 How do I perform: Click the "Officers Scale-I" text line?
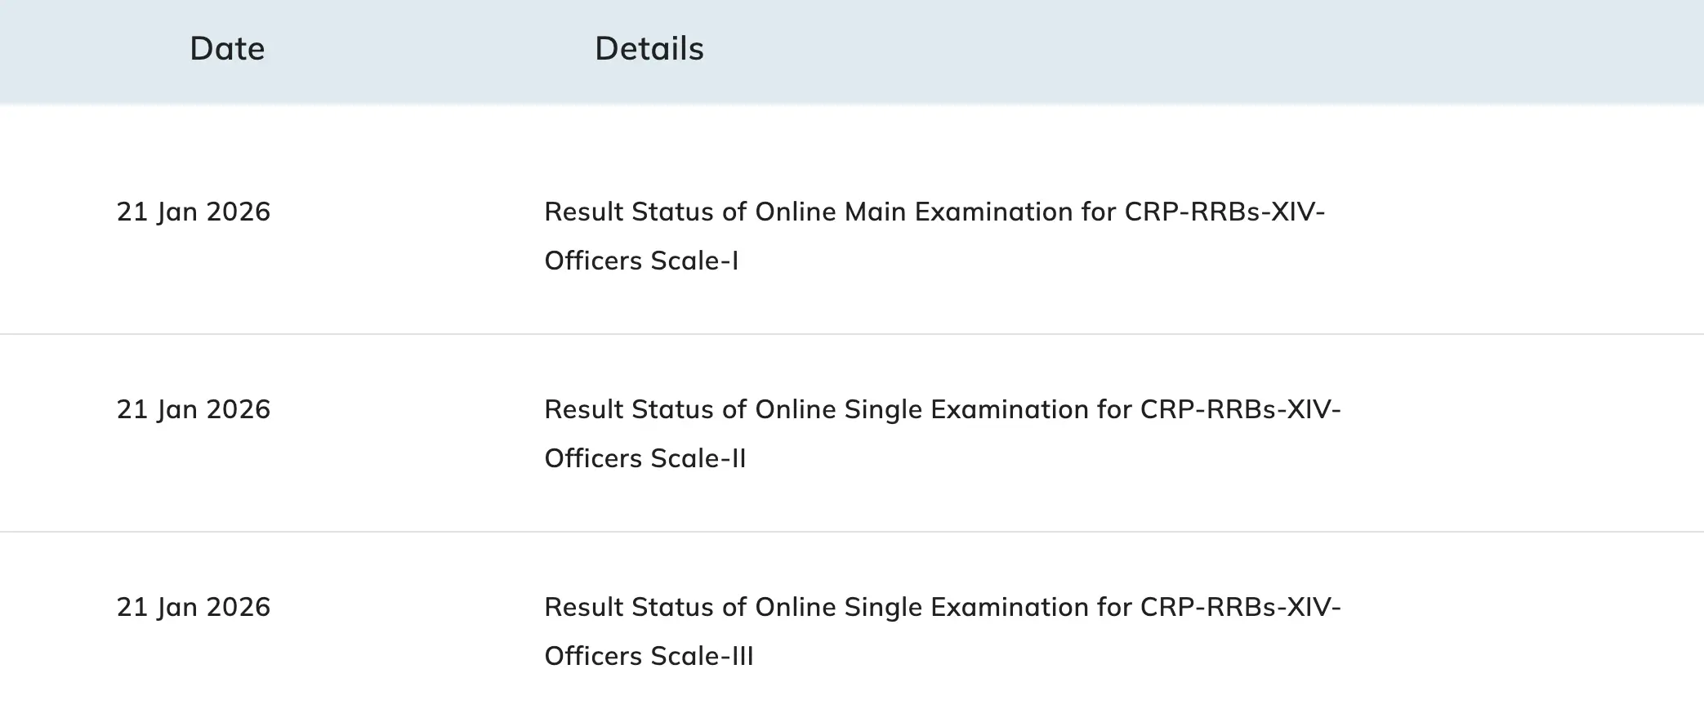point(641,261)
